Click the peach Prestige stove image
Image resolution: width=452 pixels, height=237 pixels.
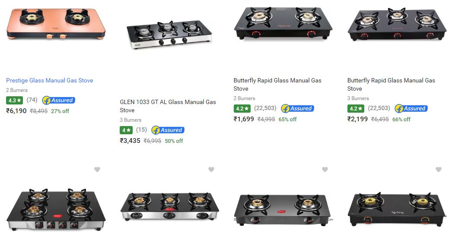pos(56,24)
